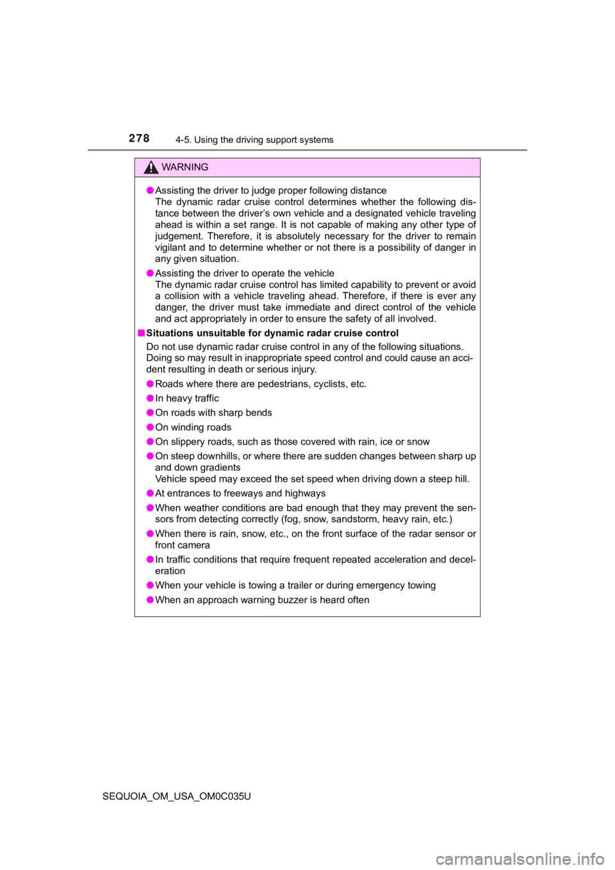Viewport: 615px width, 870px height.
Task: Click 'When there is rain, snow, etc.' bullet
Action: click(315, 539)
